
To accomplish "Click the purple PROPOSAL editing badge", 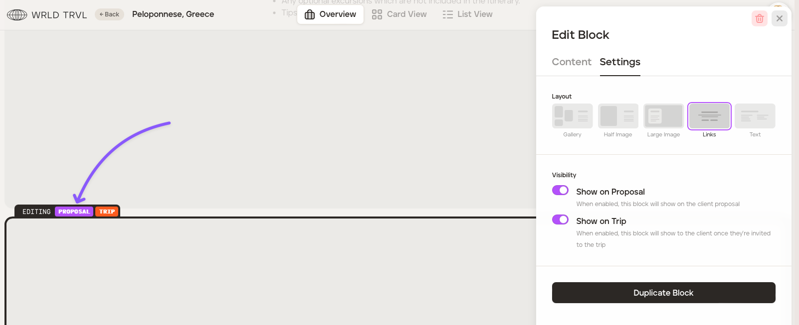I will click(74, 212).
